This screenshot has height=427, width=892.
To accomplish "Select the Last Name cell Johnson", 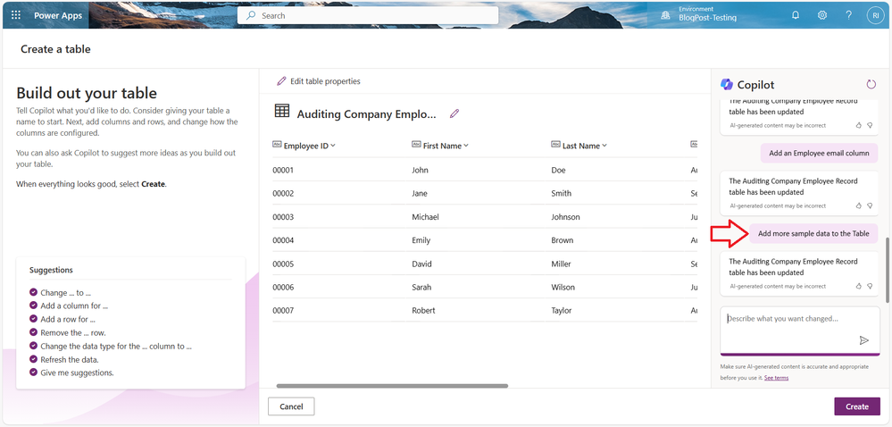I will click(x=565, y=217).
